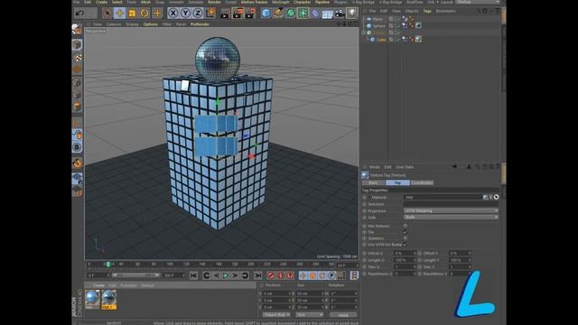Toggle the Tile checkbox
This screenshot has height=325, width=578.
click(406, 232)
